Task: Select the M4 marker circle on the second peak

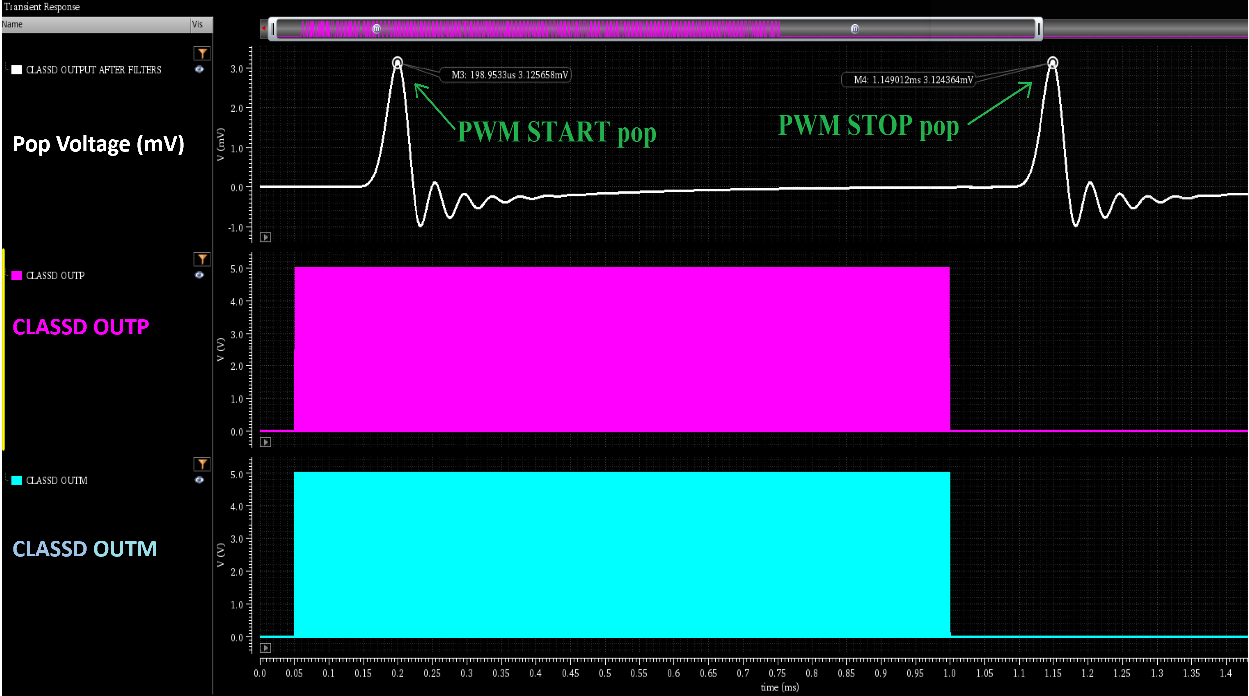Action: coord(1052,63)
